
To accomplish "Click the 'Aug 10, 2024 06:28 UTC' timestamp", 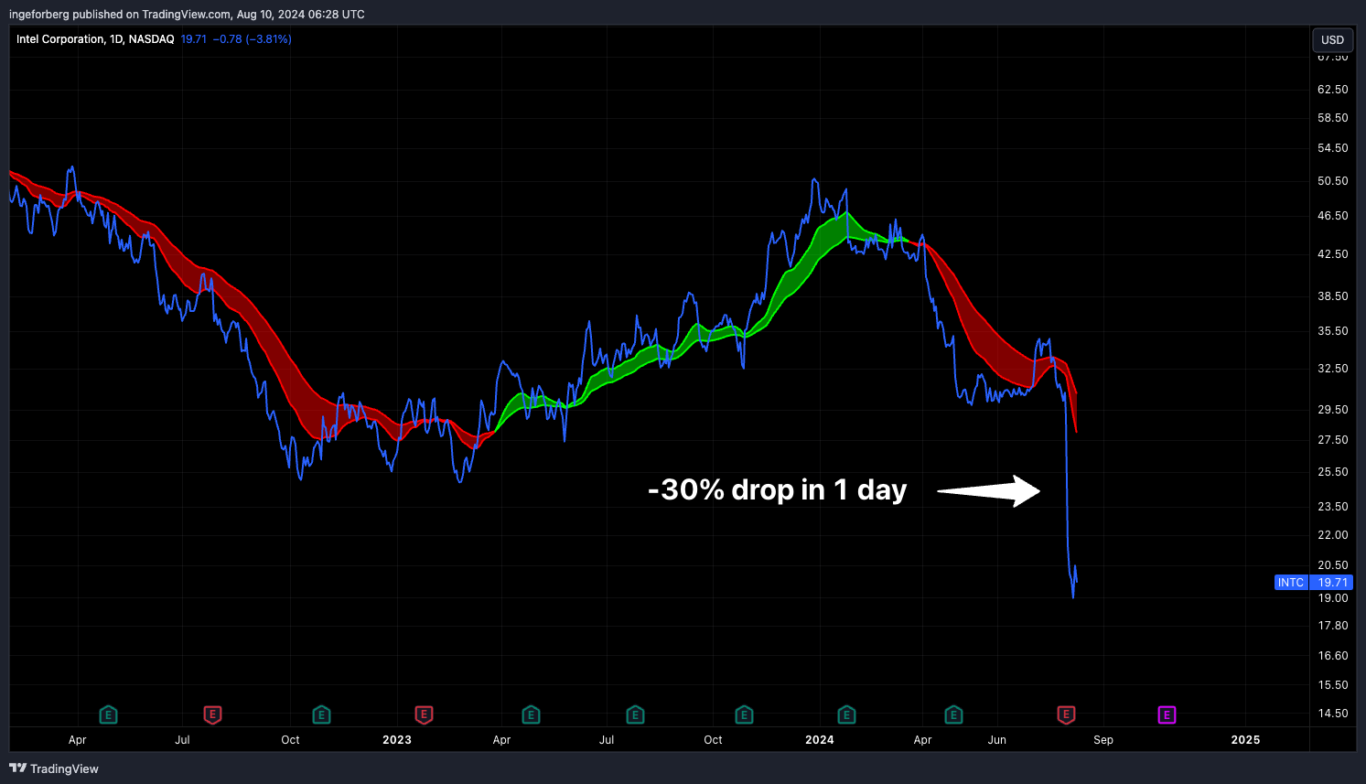I will (x=301, y=14).
